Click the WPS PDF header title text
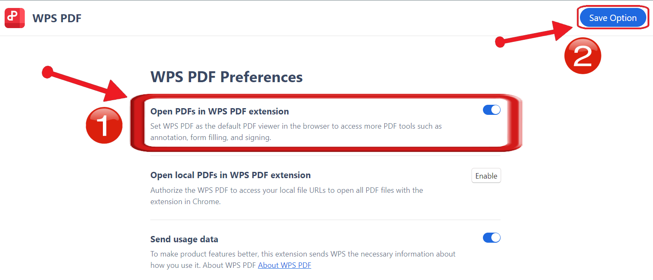This screenshot has height=280, width=653. (57, 18)
